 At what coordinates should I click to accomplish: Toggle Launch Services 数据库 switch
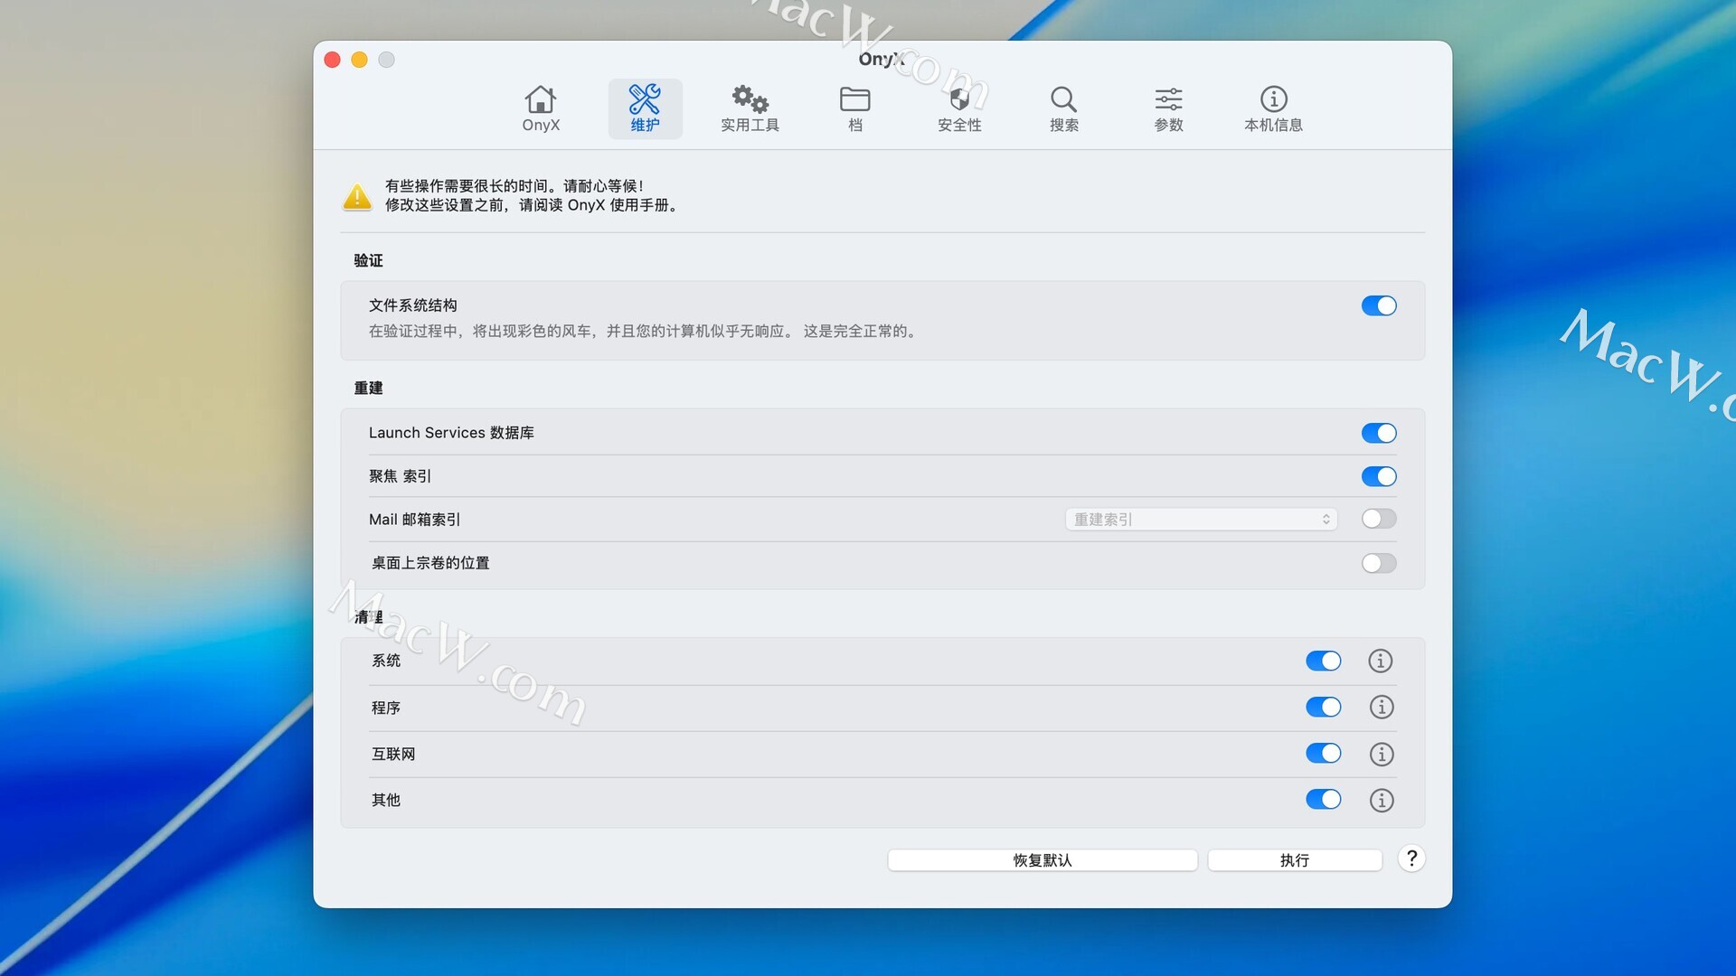point(1379,433)
